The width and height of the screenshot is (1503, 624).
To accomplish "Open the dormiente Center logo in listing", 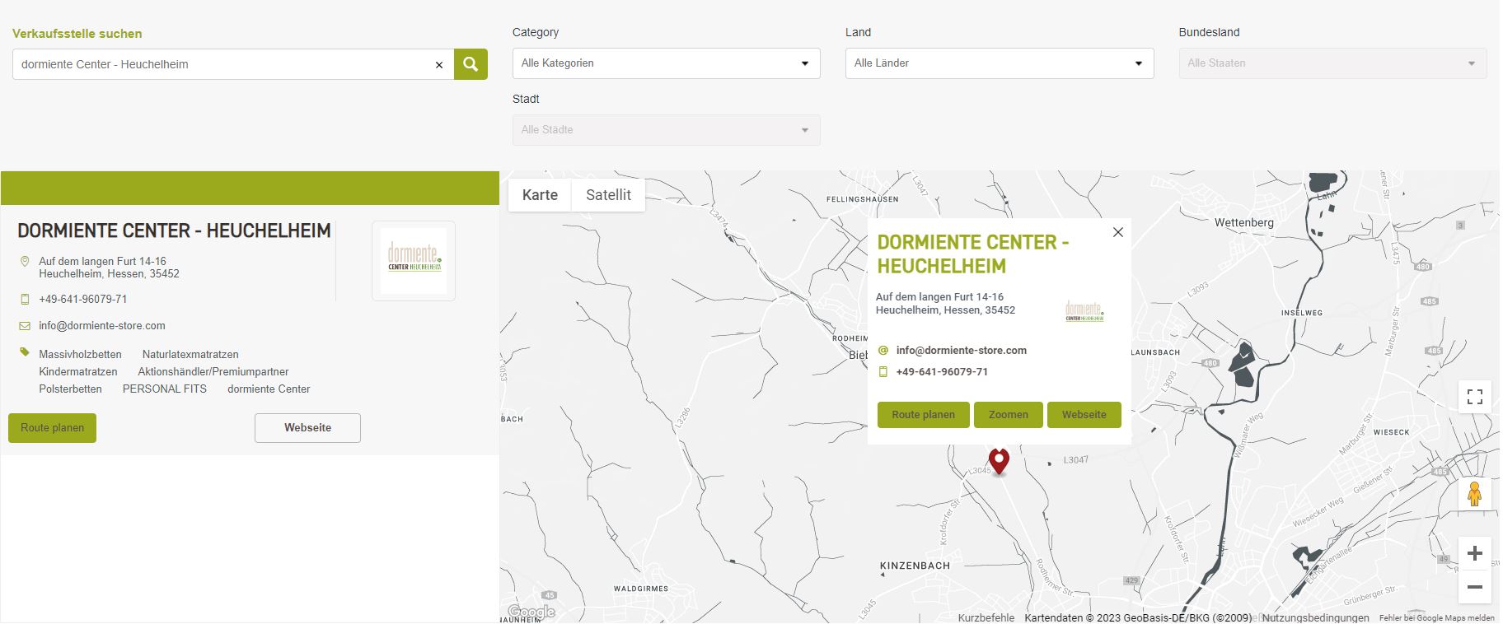I will pyautogui.click(x=414, y=261).
